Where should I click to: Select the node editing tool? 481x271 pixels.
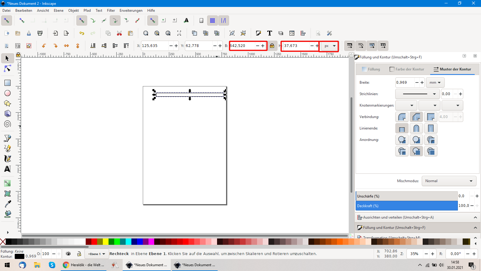coord(8,69)
